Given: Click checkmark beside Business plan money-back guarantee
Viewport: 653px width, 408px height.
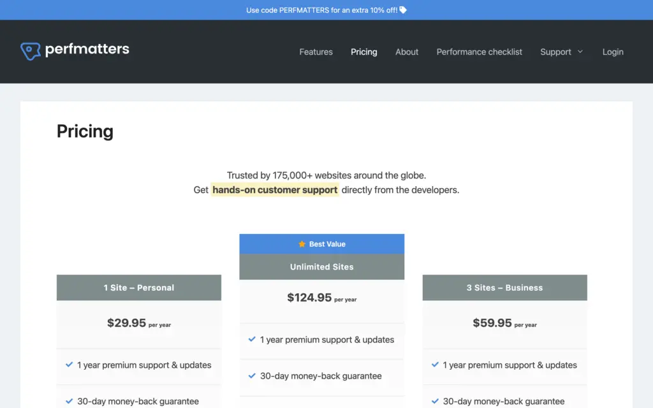Looking at the screenshot, I should (x=435, y=402).
